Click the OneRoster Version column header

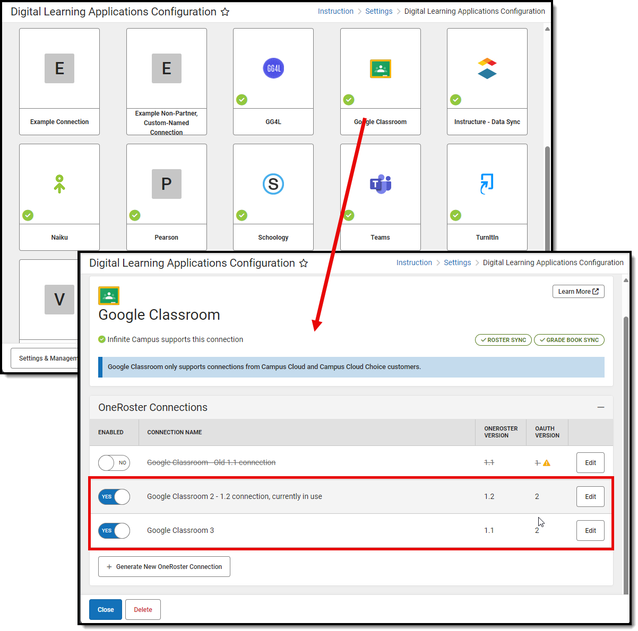(501, 432)
